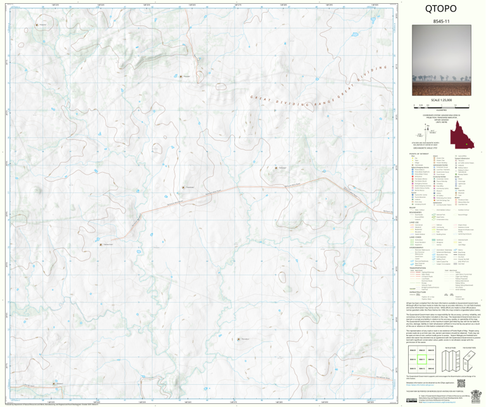This screenshot has height=407, width=486.
Task: Click the Rainforest land cover swatch
Action: [x=433, y=240]
